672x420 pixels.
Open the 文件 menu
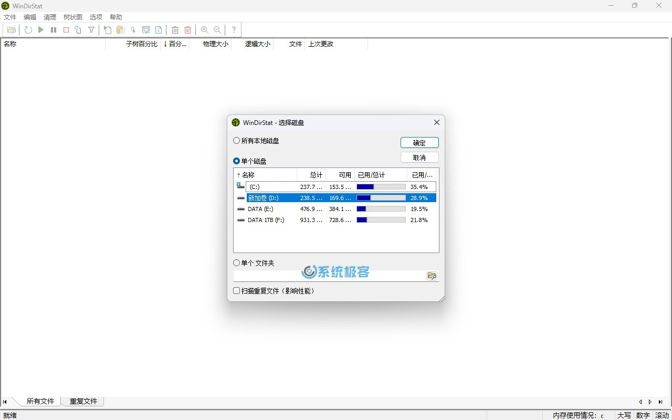pyautogui.click(x=10, y=17)
